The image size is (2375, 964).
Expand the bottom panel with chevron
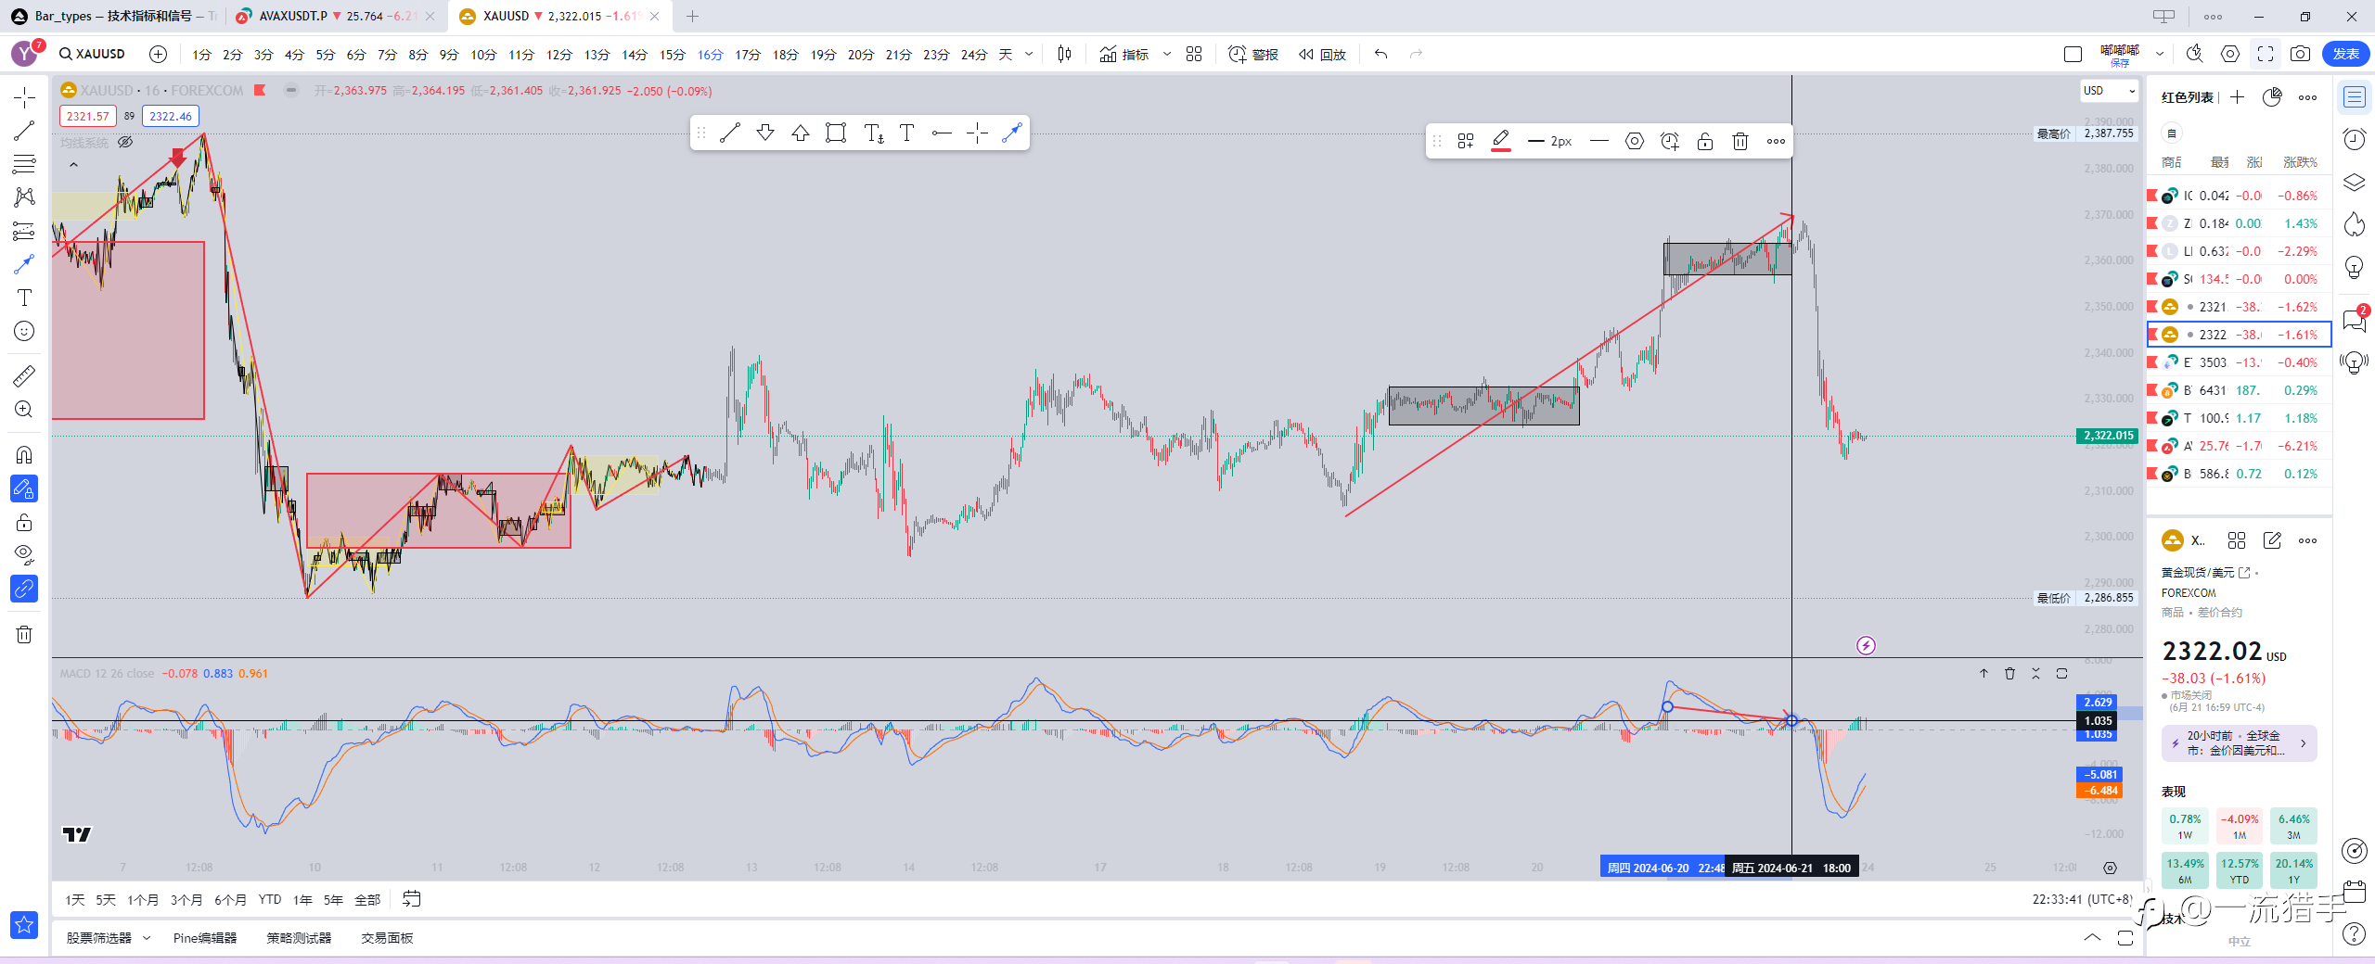[x=2092, y=938]
